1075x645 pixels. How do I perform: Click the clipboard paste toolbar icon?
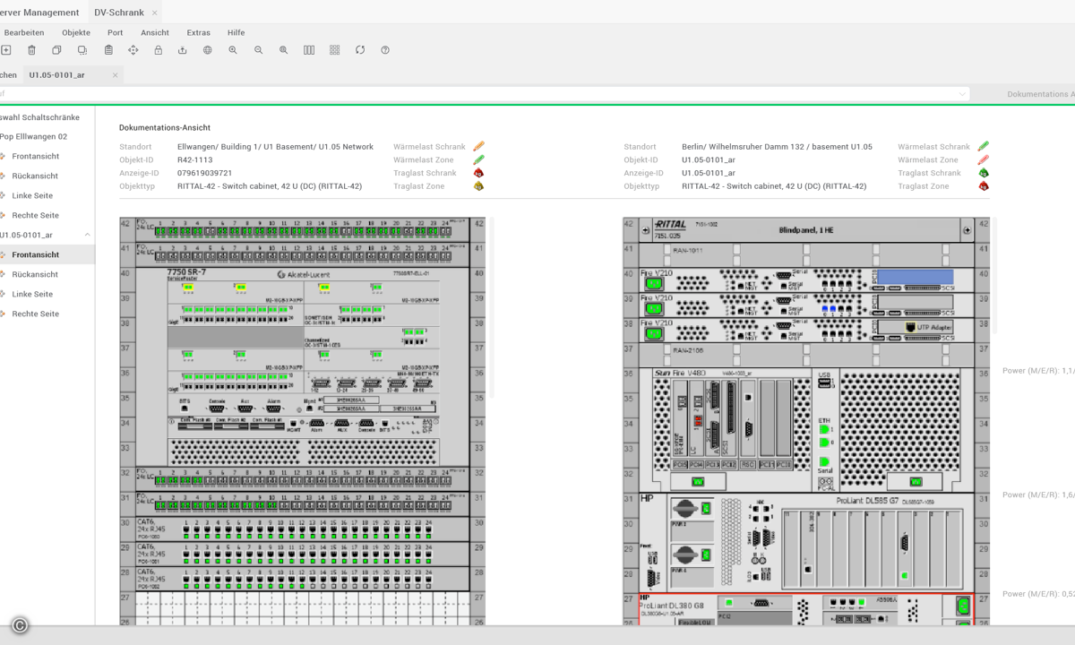click(108, 50)
